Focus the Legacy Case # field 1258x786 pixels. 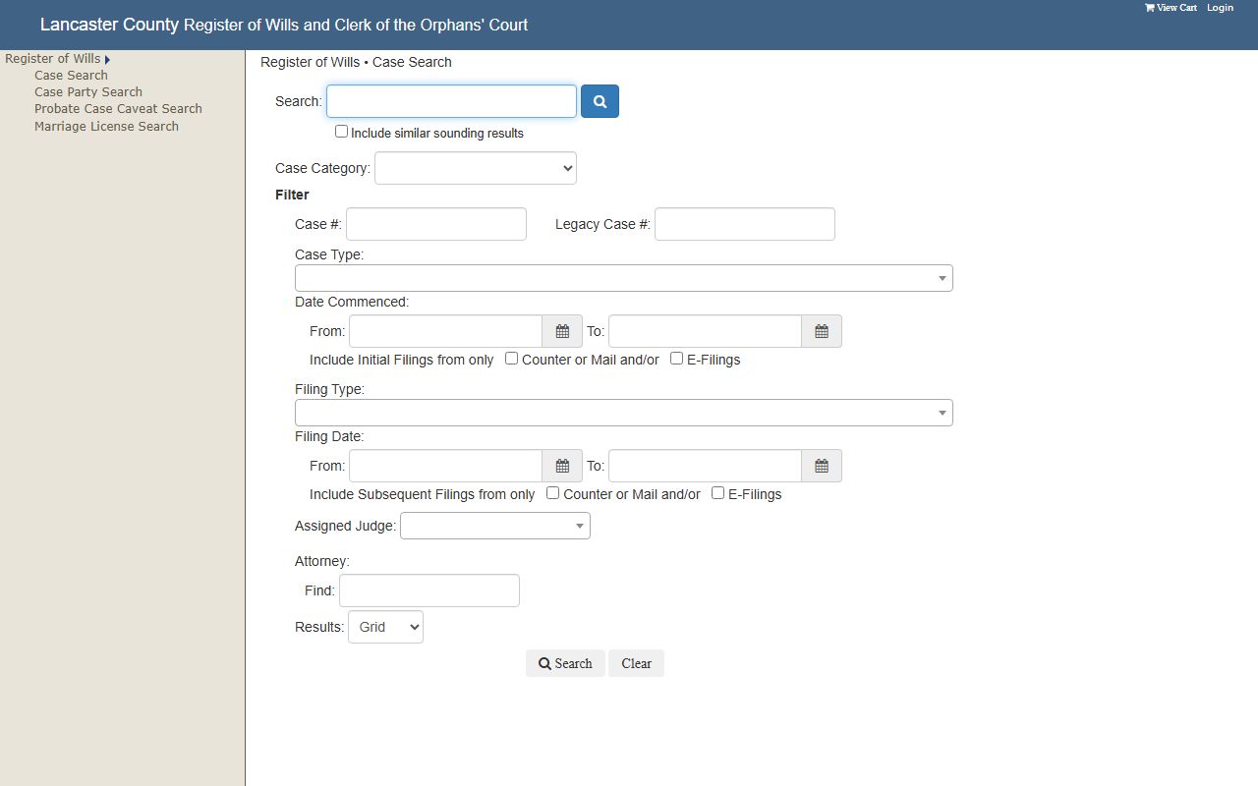click(745, 224)
